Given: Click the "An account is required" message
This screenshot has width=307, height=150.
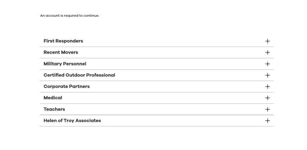Looking at the screenshot, I should point(70,16).
